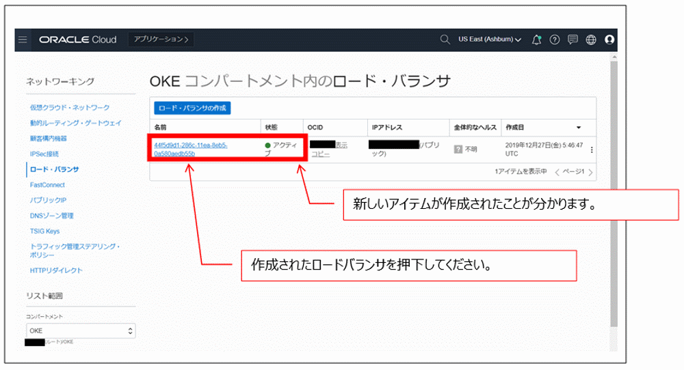Open 仮想クラウド・ネットワーク in the sidebar
This screenshot has height=370, width=684.
70,107
